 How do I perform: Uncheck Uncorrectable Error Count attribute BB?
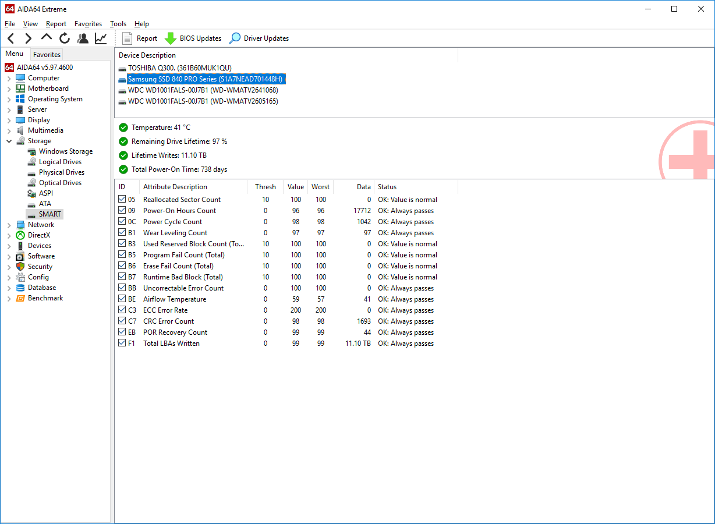click(x=122, y=288)
